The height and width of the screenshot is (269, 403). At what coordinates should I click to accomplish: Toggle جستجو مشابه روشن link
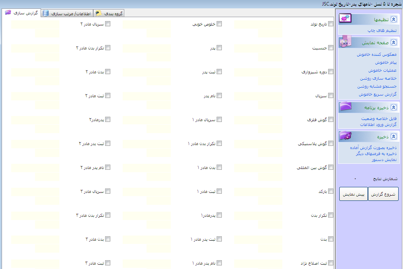click(x=377, y=86)
